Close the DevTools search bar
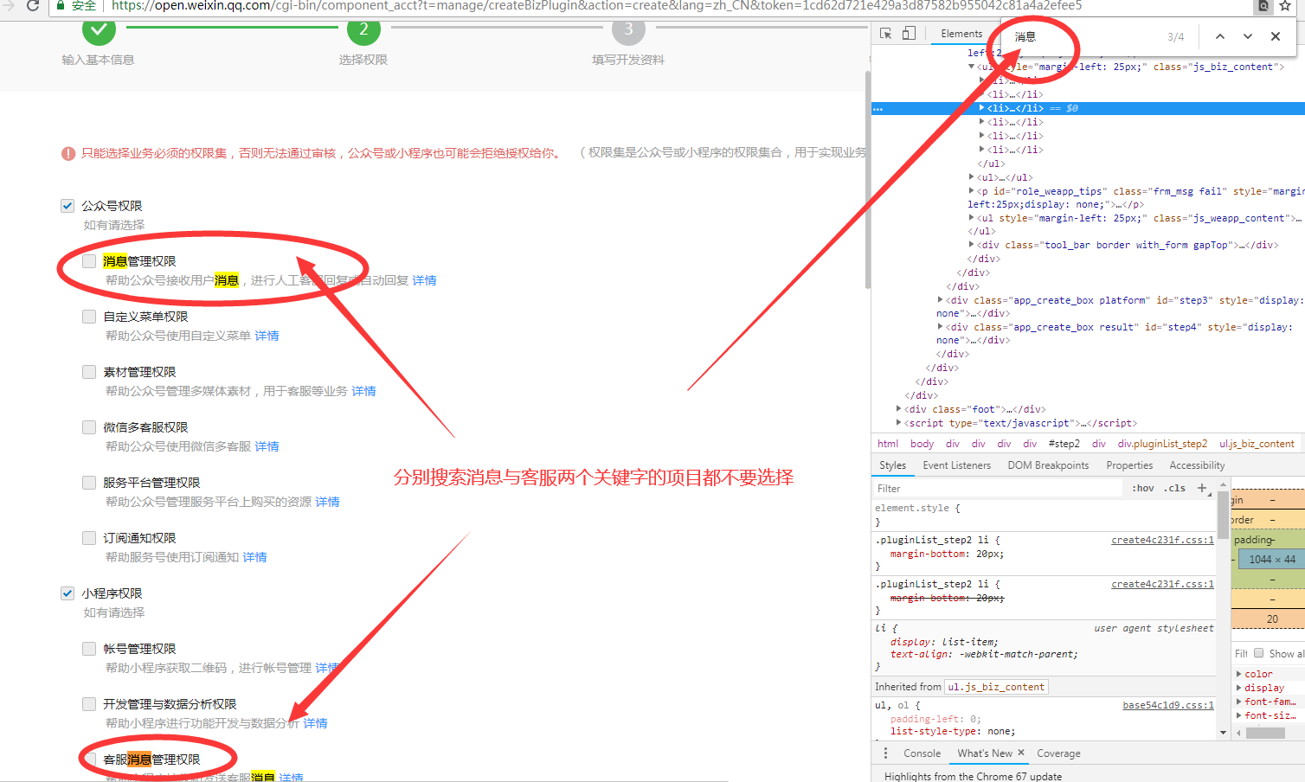Viewport: 1305px width, 782px height. tap(1275, 36)
